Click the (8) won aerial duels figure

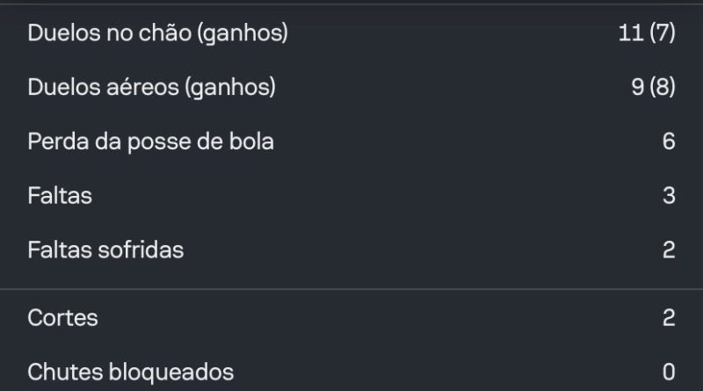coord(663,87)
